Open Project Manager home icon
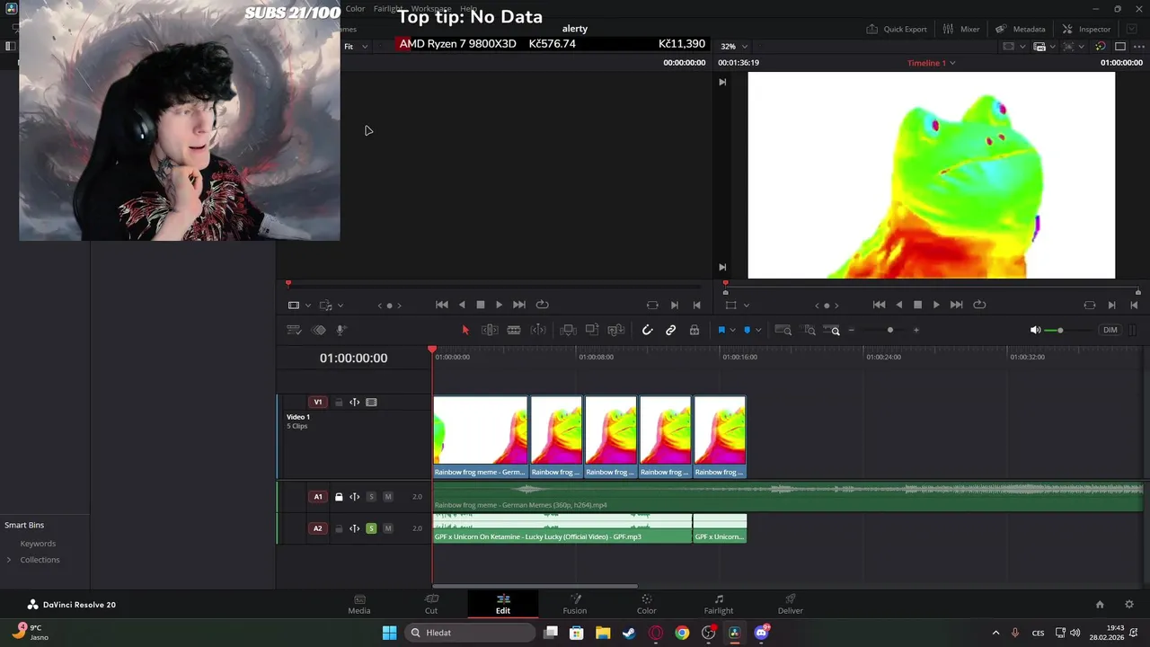 (x=1100, y=605)
